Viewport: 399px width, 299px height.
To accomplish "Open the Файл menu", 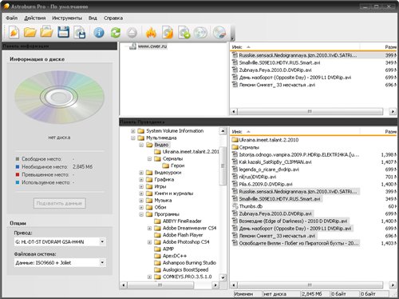I will [x=12, y=18].
